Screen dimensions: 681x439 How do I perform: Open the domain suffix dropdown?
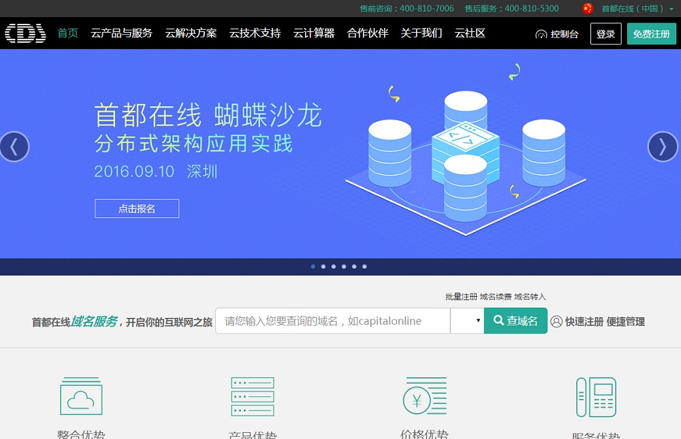467,321
